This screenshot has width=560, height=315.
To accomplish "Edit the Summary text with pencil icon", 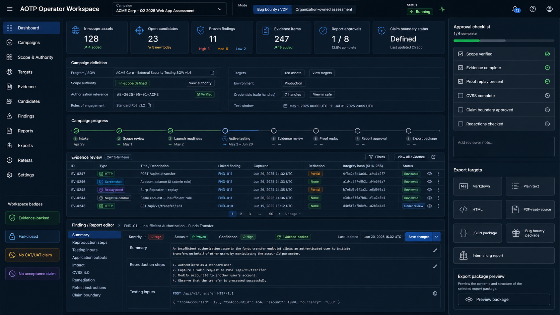I will point(435,250).
